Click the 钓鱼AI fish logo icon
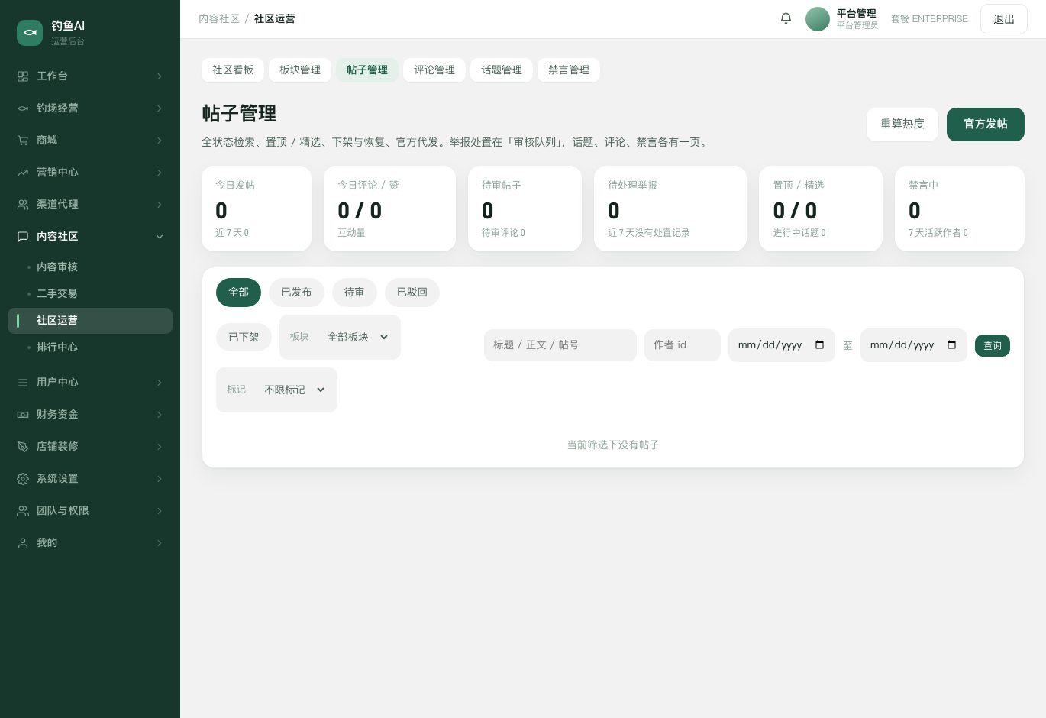Screen dimensions: 1046x718 click(30, 33)
